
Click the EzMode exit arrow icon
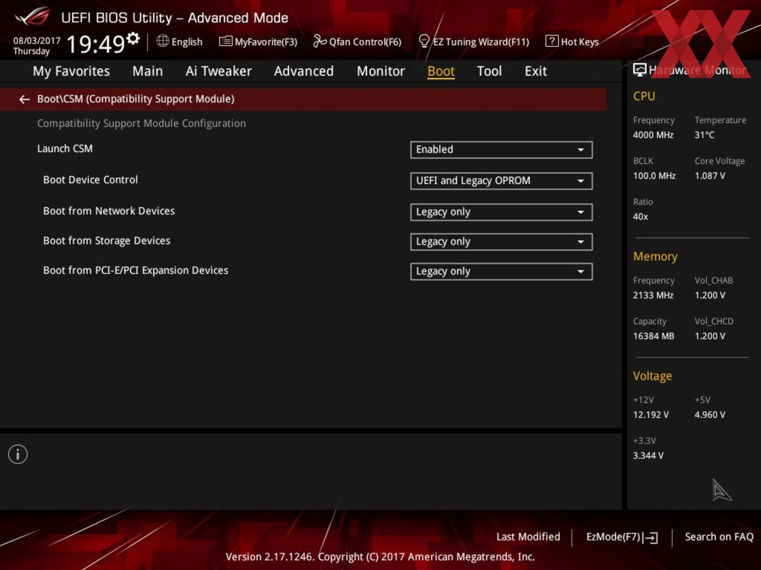tap(650, 538)
